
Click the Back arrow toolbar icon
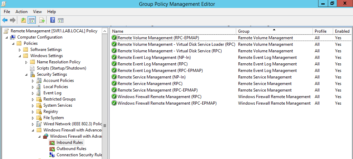(5, 20)
